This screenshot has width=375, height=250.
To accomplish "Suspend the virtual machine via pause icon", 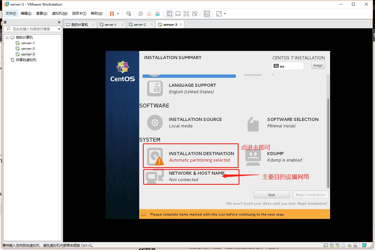I will (111, 13).
